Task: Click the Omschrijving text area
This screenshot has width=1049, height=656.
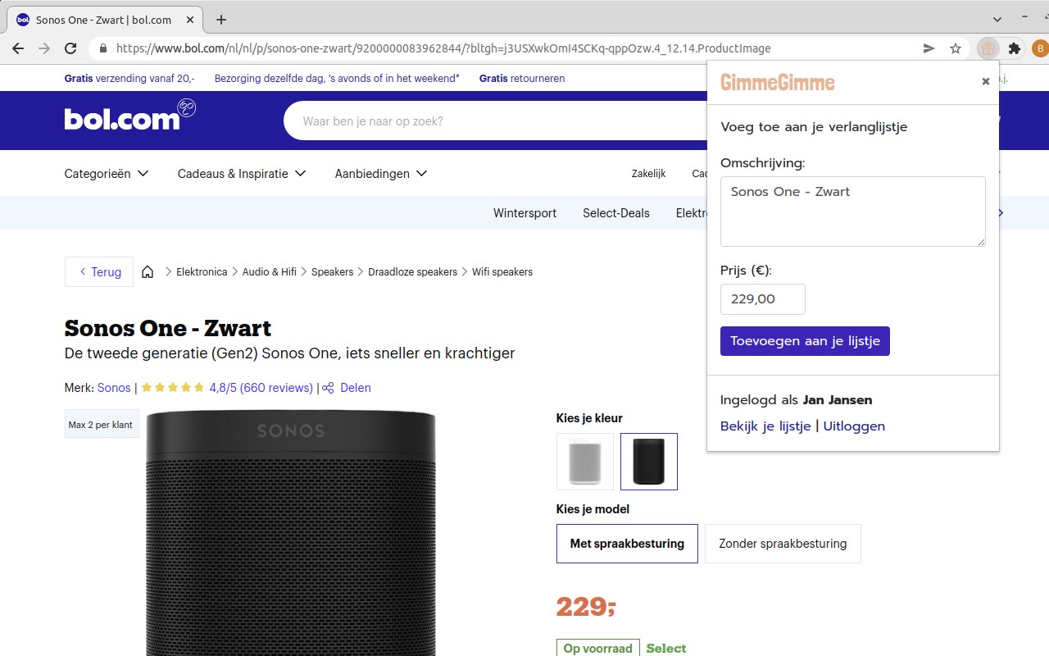Action: (852, 212)
